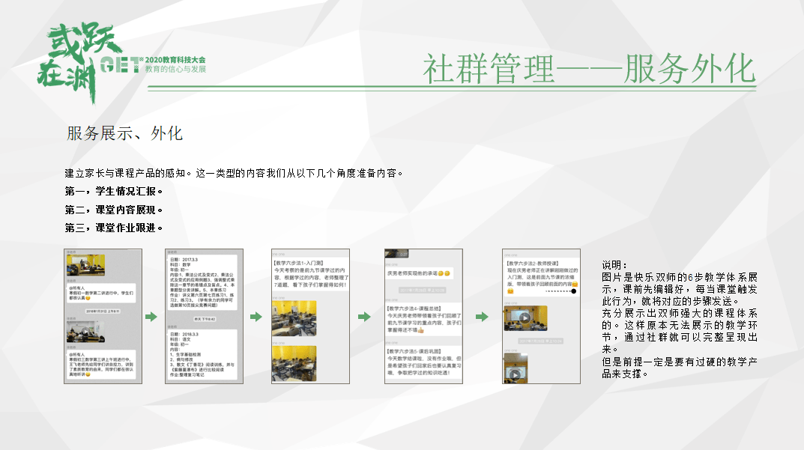Click the 或跃在渊 calligraphy logo

79,63
